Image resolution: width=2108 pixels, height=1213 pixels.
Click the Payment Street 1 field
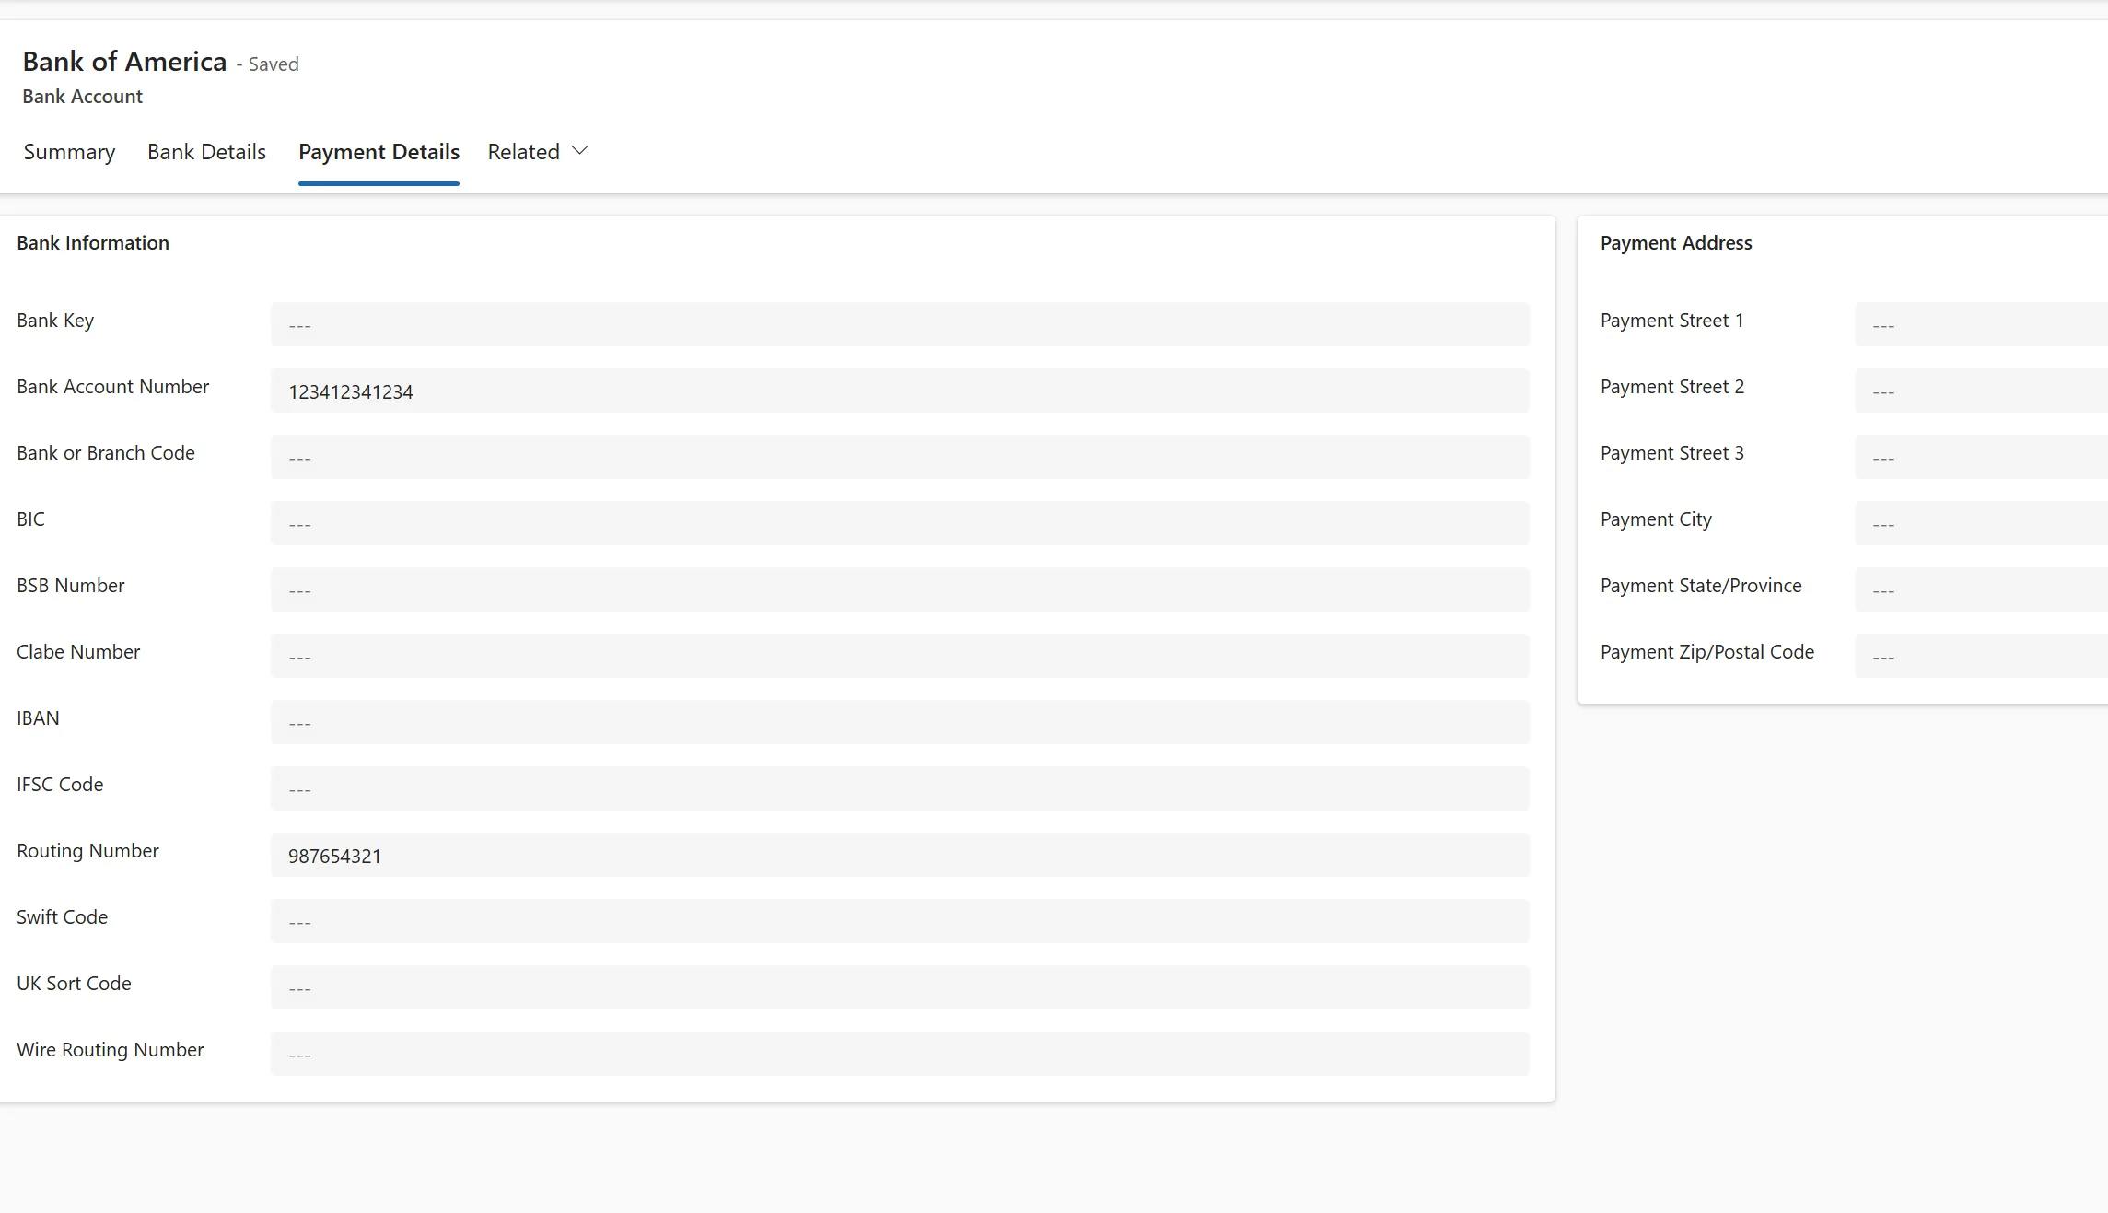(1981, 324)
